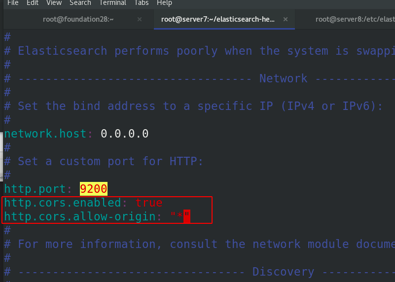
Task: Click the highlighted 9200 port value
Action: [x=94, y=189]
